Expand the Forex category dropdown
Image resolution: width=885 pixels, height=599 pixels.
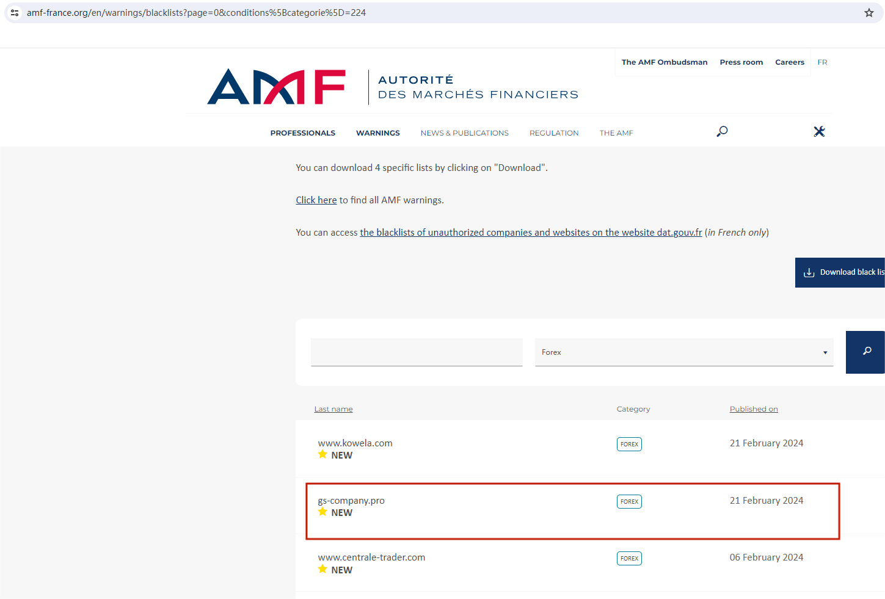pos(684,352)
